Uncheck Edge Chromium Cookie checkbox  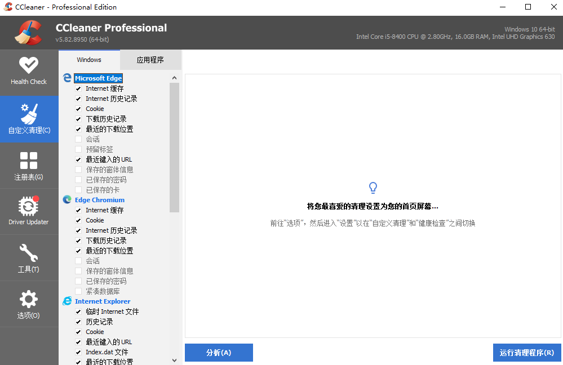click(78, 220)
